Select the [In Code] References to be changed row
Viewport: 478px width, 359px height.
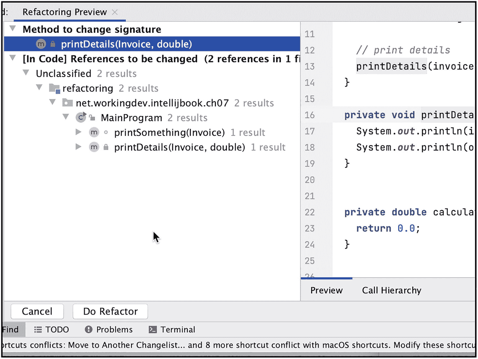point(152,59)
